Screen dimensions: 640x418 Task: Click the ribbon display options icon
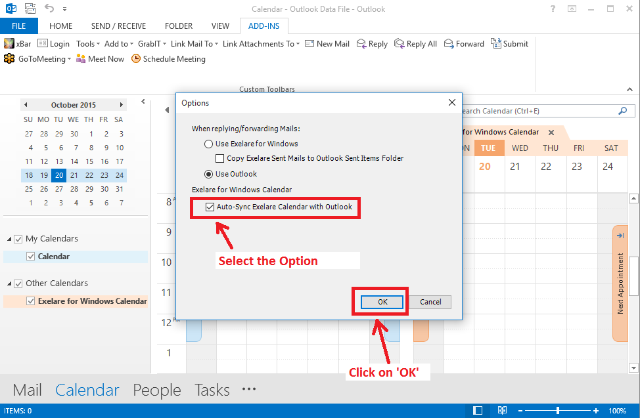[572, 9]
